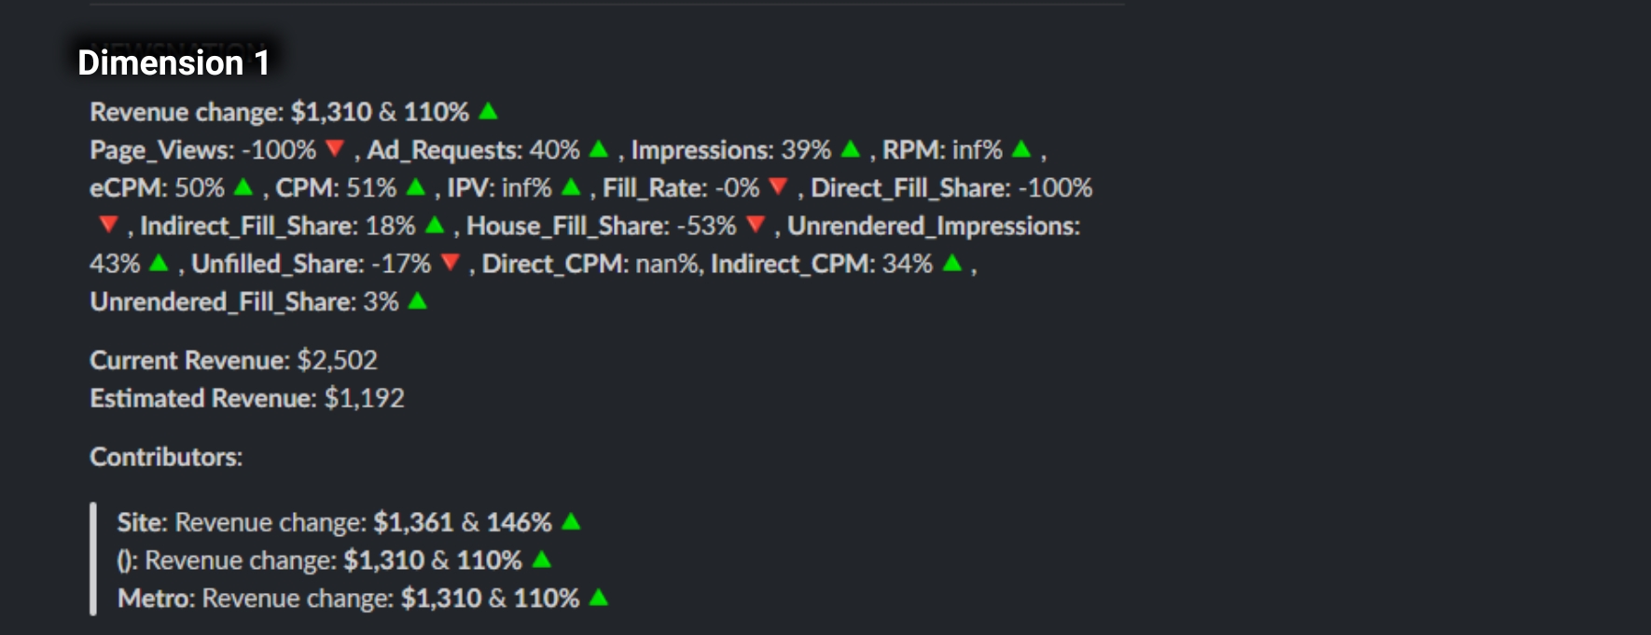1651x635 pixels.
Task: Click the green arrow after eCPM 50%
Action: pyautogui.click(x=243, y=187)
